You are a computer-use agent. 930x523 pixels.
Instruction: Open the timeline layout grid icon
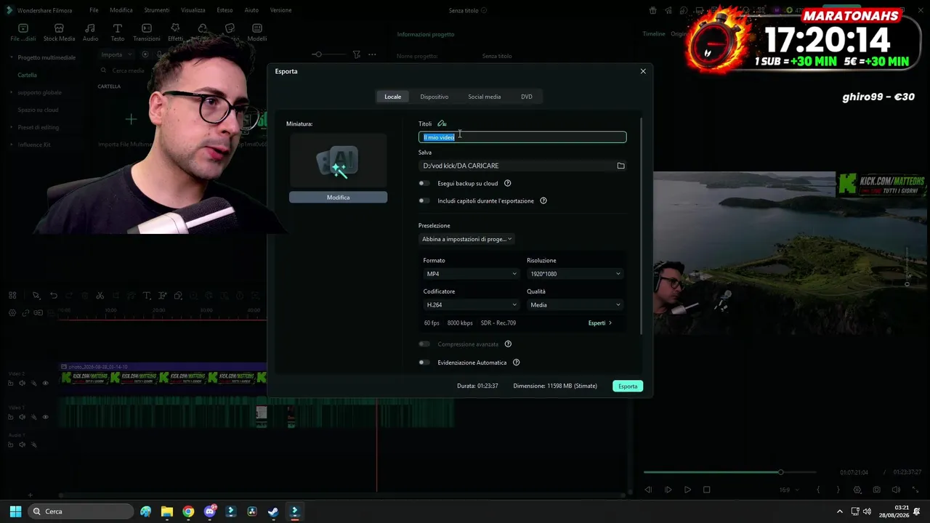point(12,296)
